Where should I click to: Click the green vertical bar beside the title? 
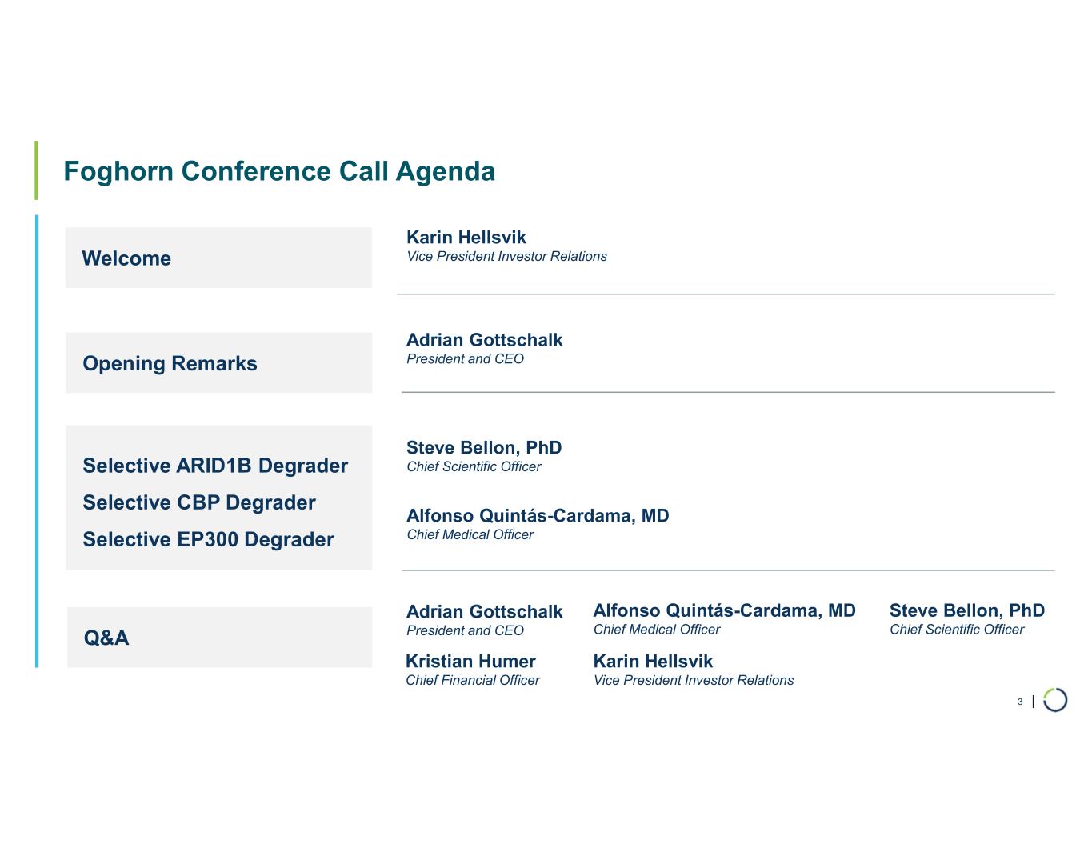(36, 170)
